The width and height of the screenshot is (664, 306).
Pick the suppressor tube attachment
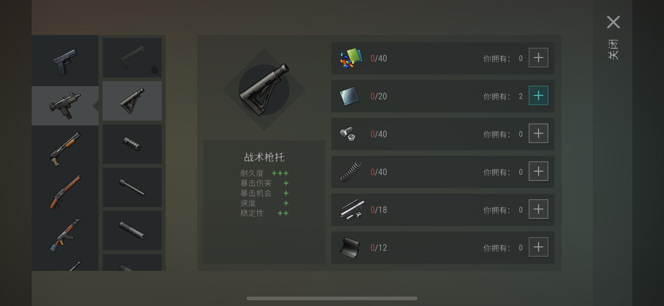pyautogui.click(x=132, y=231)
